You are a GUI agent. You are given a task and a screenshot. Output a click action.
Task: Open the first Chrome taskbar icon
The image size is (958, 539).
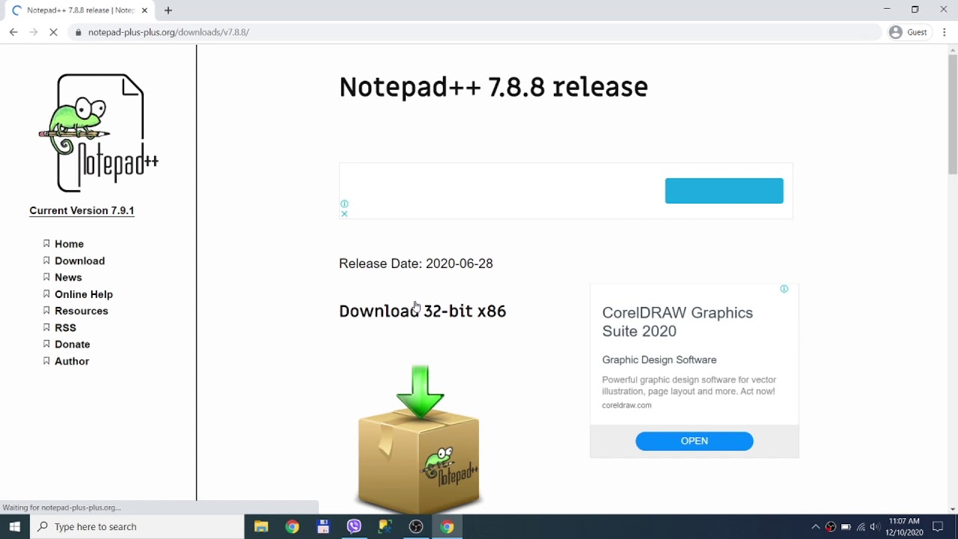(292, 526)
